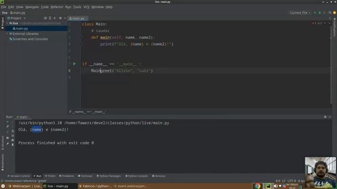Open the Tools menu
Image resolution: width=337 pixels, height=189 pixels.
pos(77,7)
